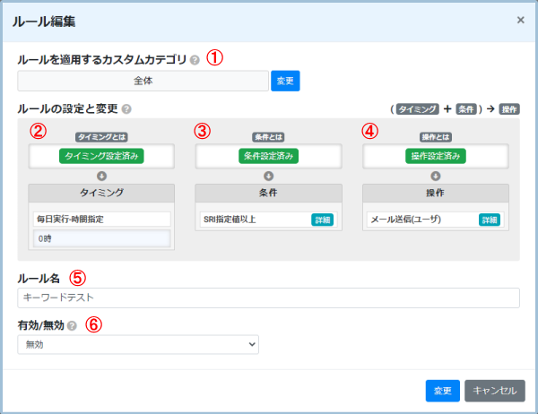Click help icon beside カスタムカテゴリ heading
This screenshot has height=414, width=538.
coord(195,60)
